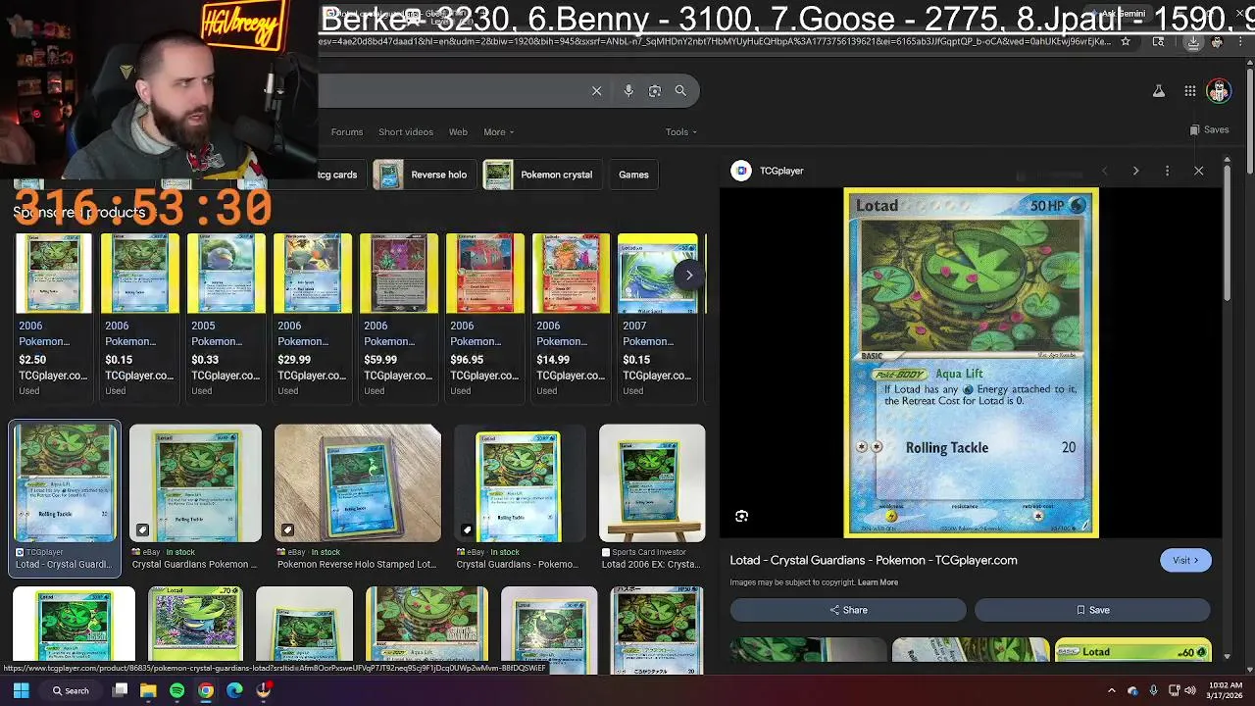
Task: Open the Crystal Guardians Pokemon eBay result image
Action: coord(195,483)
